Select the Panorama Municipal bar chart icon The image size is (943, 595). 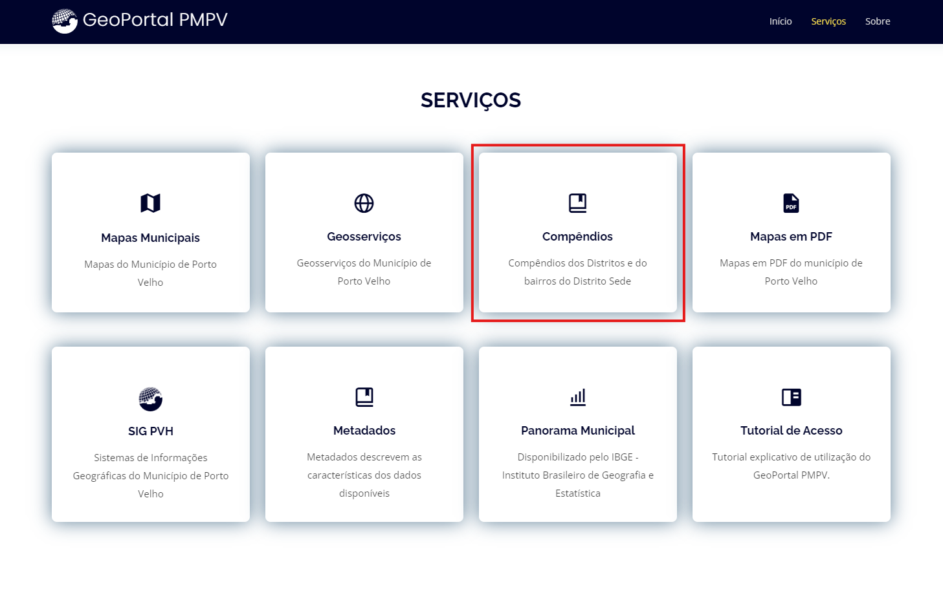tap(578, 397)
